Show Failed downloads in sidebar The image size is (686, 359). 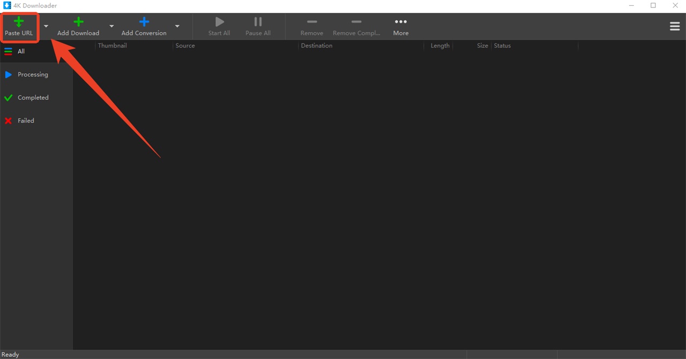tap(36, 120)
